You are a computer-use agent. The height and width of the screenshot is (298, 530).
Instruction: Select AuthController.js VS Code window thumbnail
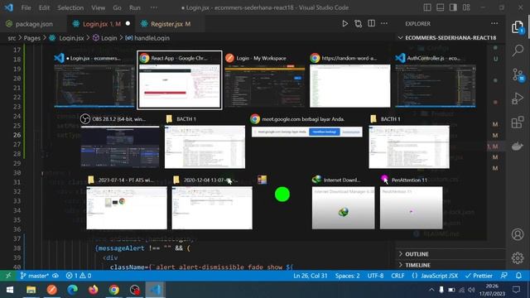436,80
